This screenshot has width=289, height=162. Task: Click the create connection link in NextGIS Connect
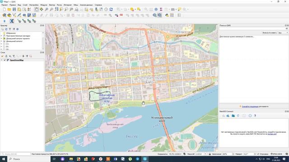[x=277, y=132]
